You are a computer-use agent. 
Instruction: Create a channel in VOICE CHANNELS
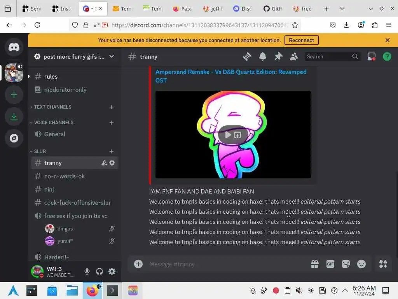click(112, 123)
